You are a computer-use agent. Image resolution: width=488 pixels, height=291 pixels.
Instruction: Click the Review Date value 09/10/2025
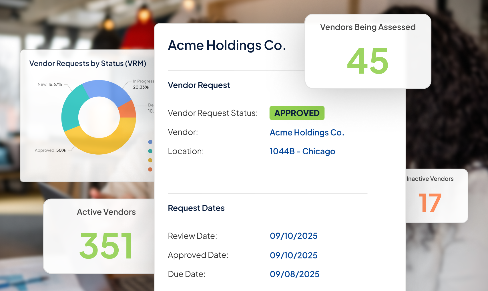click(x=294, y=236)
